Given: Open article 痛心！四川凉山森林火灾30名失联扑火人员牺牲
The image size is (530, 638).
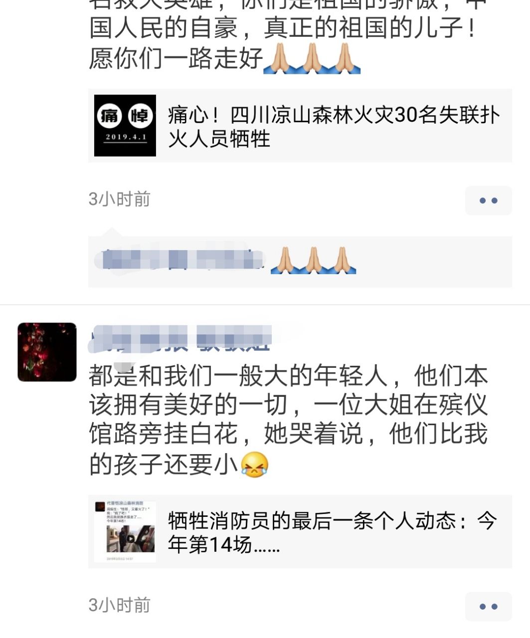Looking at the screenshot, I should tap(334, 127).
